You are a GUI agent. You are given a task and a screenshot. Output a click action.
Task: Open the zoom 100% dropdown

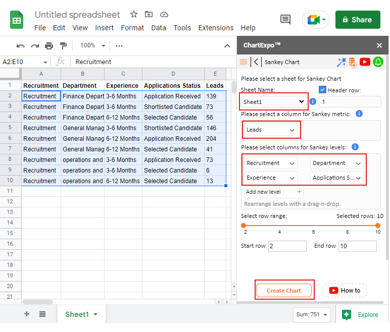point(92,45)
